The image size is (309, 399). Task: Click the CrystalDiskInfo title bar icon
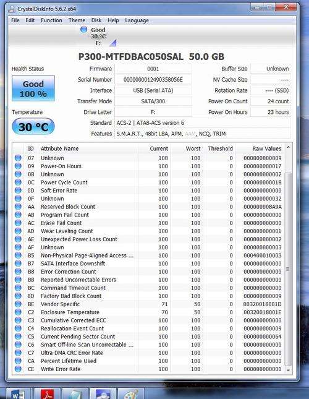[x=12, y=9]
